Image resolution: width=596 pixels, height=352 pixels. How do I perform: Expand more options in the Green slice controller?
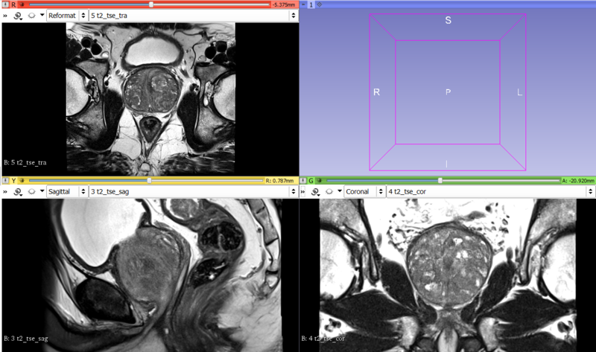tap(302, 192)
